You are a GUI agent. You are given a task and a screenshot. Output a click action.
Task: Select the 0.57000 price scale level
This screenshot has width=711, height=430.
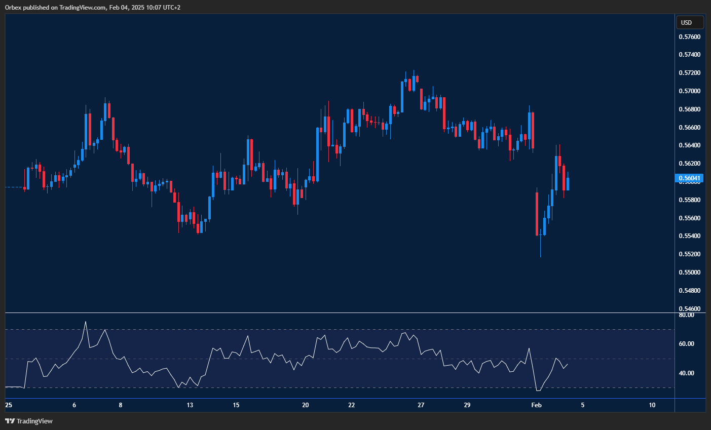[689, 91]
